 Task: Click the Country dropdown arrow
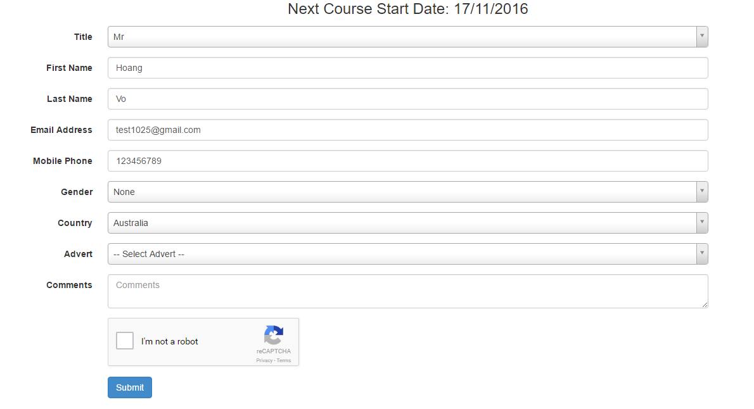[701, 223]
